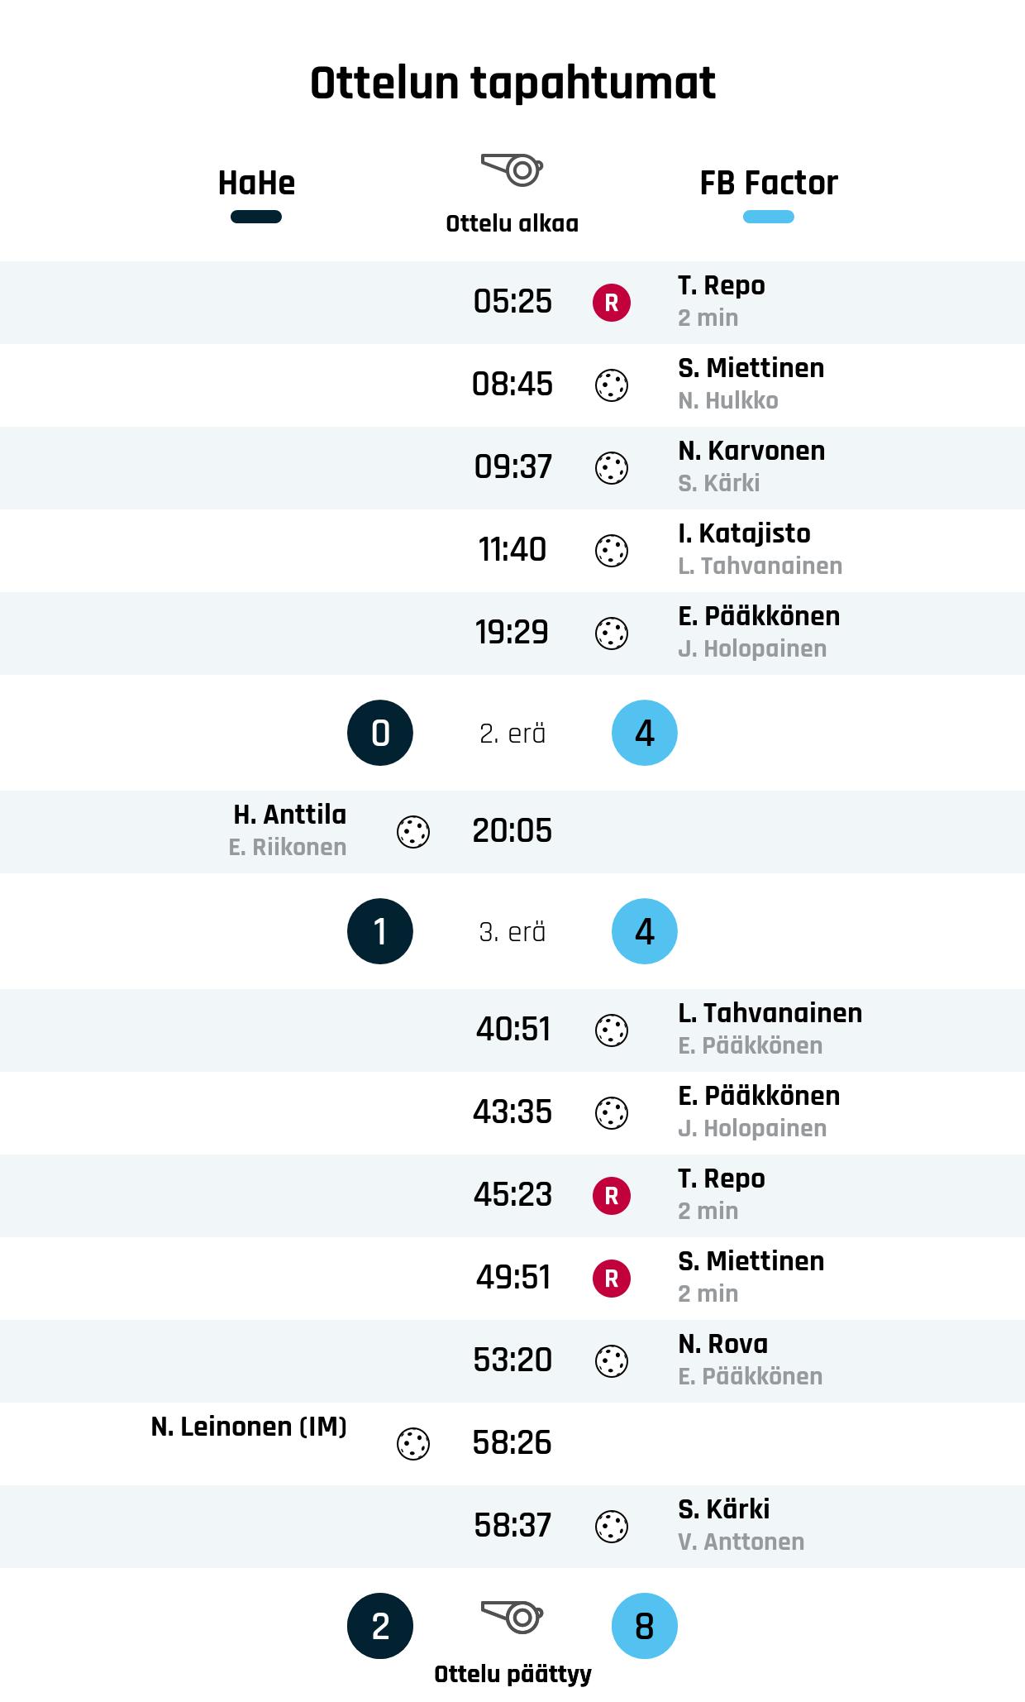1025x1702 pixels.
Task: Click HaHe final score circle showing 2
Action: (380, 1626)
